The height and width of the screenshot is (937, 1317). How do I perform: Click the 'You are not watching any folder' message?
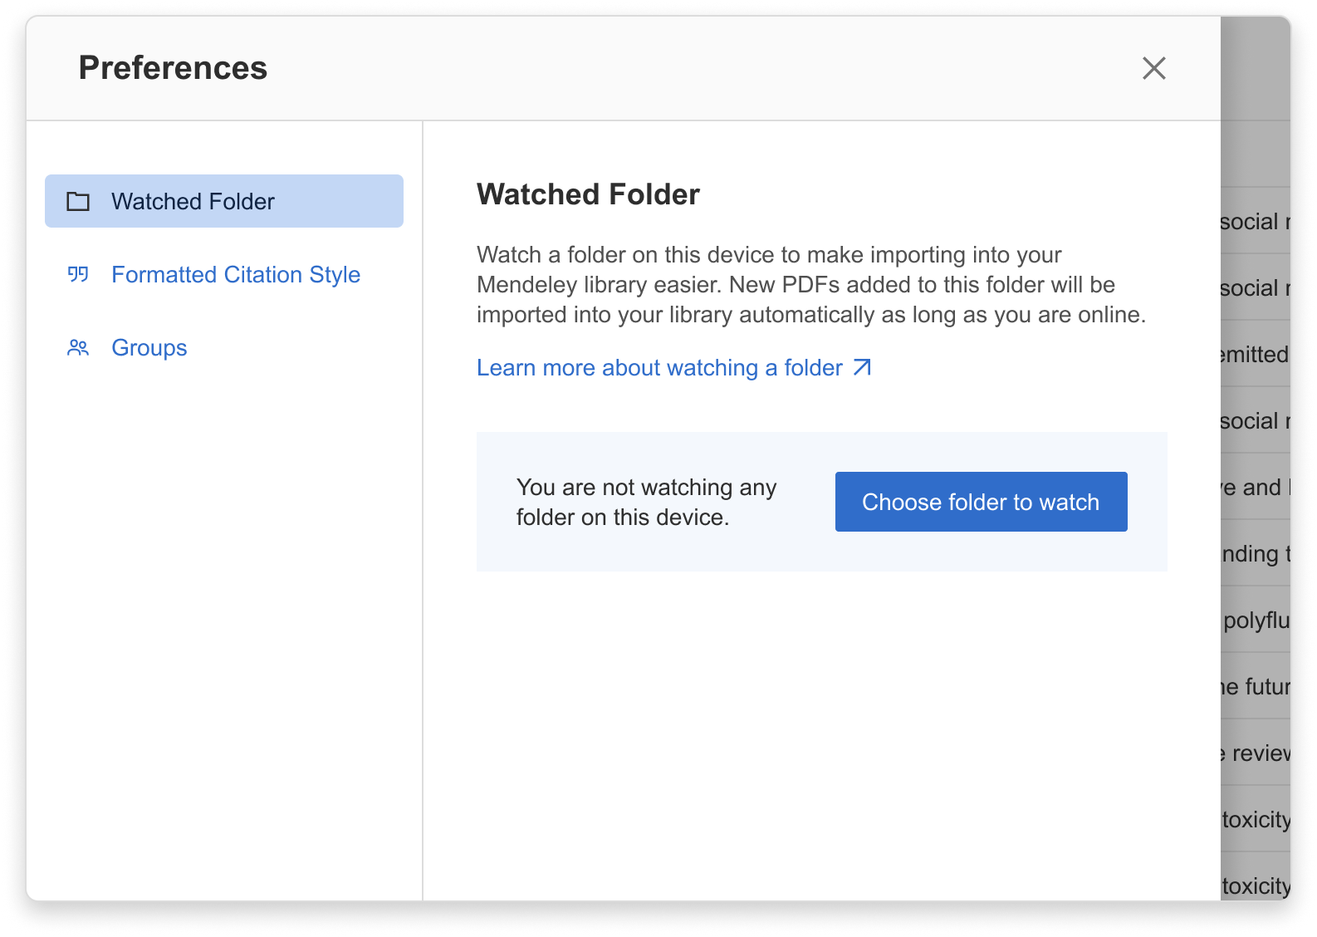(x=646, y=502)
